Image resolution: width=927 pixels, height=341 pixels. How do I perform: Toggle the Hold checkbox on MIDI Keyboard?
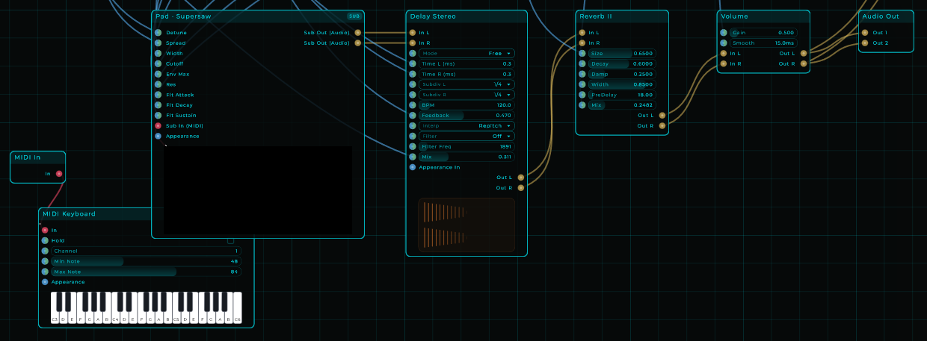pyautogui.click(x=230, y=241)
